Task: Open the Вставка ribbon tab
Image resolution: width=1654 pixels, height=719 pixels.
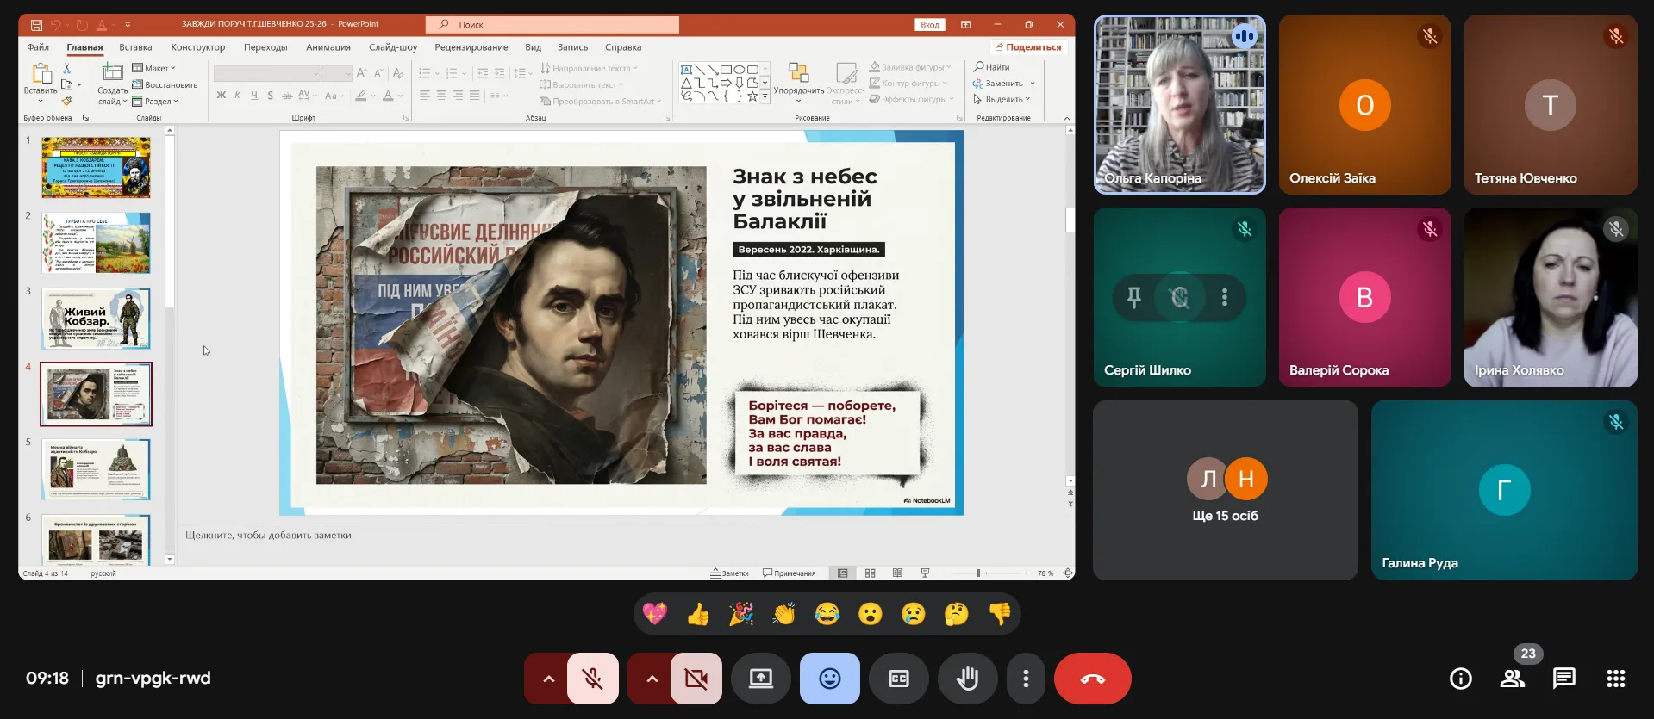Action: tap(135, 47)
